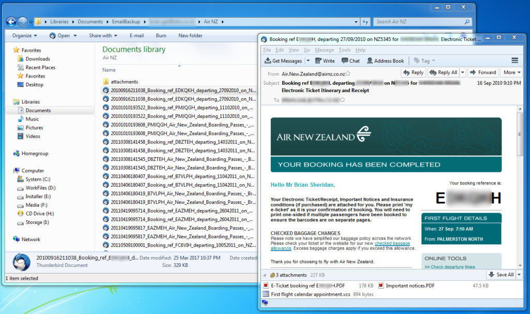Select CD Drive (H:)

click(x=39, y=214)
